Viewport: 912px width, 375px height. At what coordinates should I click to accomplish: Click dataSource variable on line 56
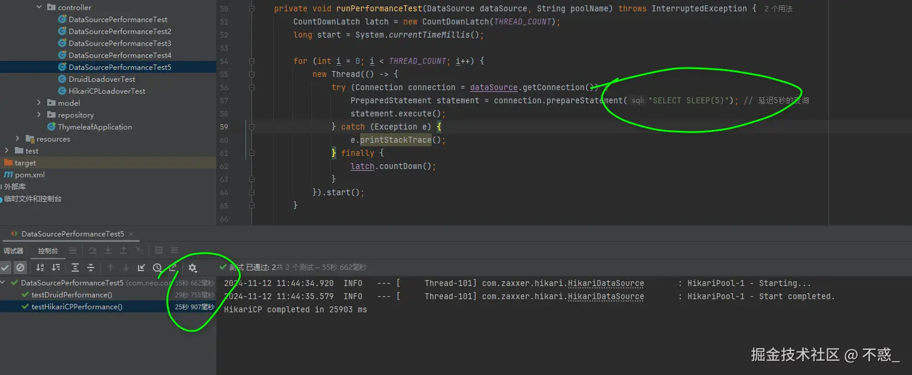(x=494, y=88)
